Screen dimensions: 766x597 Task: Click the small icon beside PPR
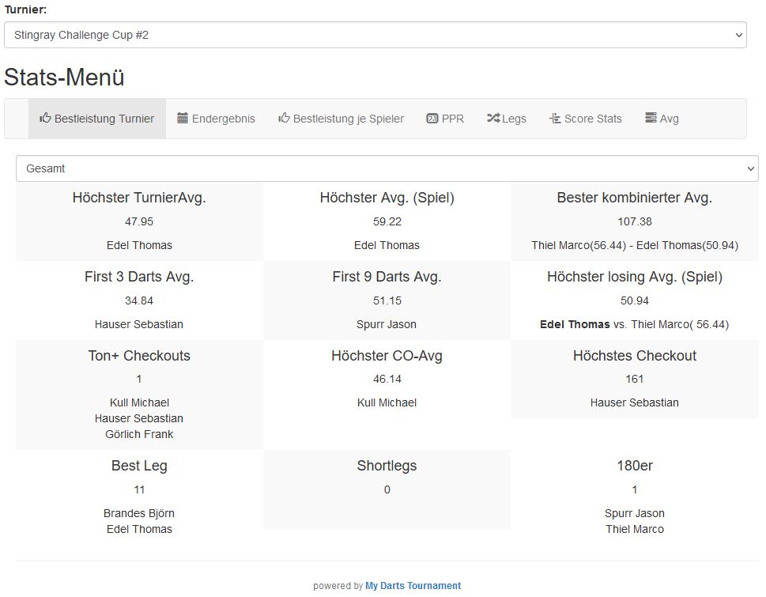point(432,119)
